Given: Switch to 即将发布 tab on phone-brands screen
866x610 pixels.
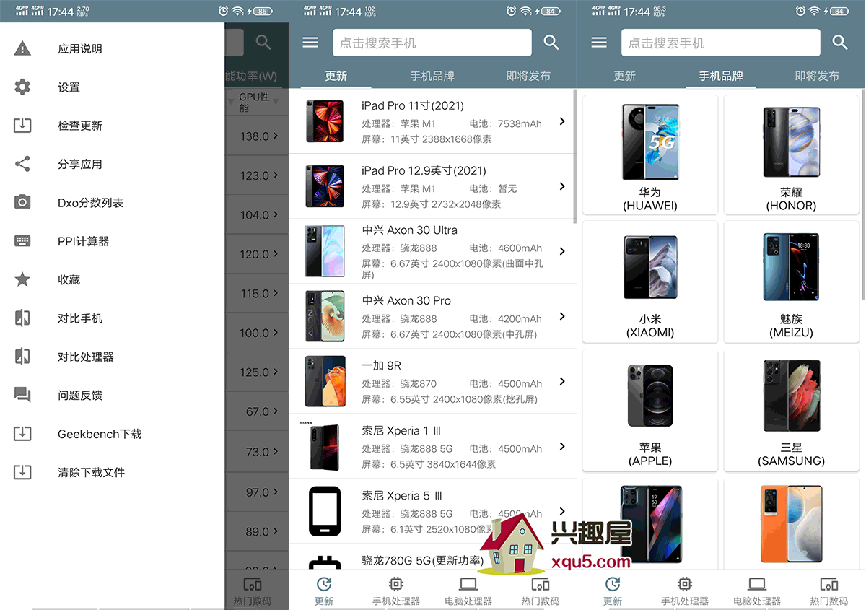Looking at the screenshot, I should [x=817, y=76].
